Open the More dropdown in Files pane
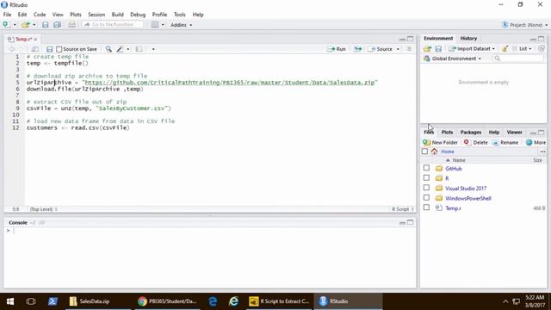The image size is (551, 310). [536, 142]
